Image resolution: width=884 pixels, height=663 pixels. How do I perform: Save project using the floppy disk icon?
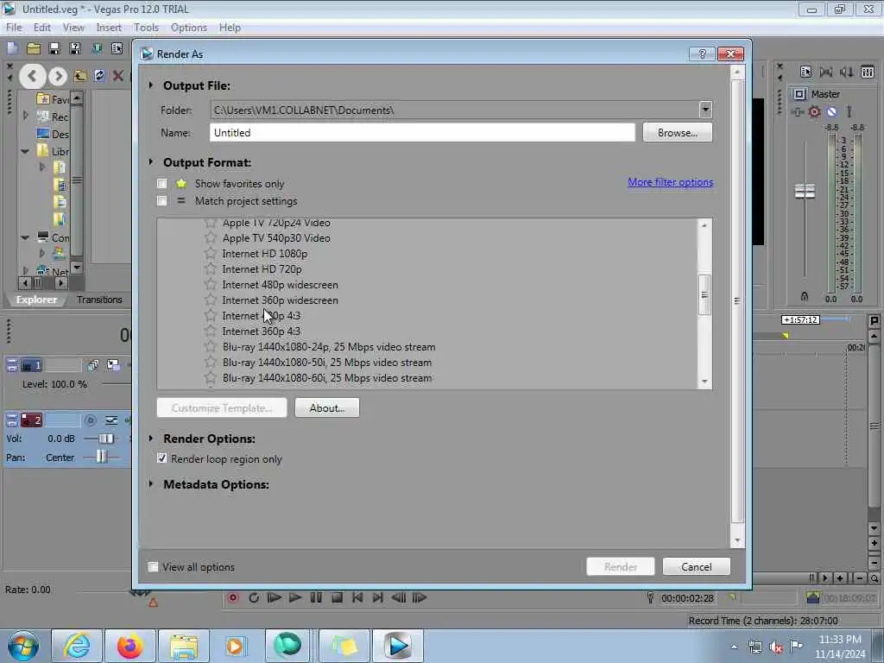point(54,48)
